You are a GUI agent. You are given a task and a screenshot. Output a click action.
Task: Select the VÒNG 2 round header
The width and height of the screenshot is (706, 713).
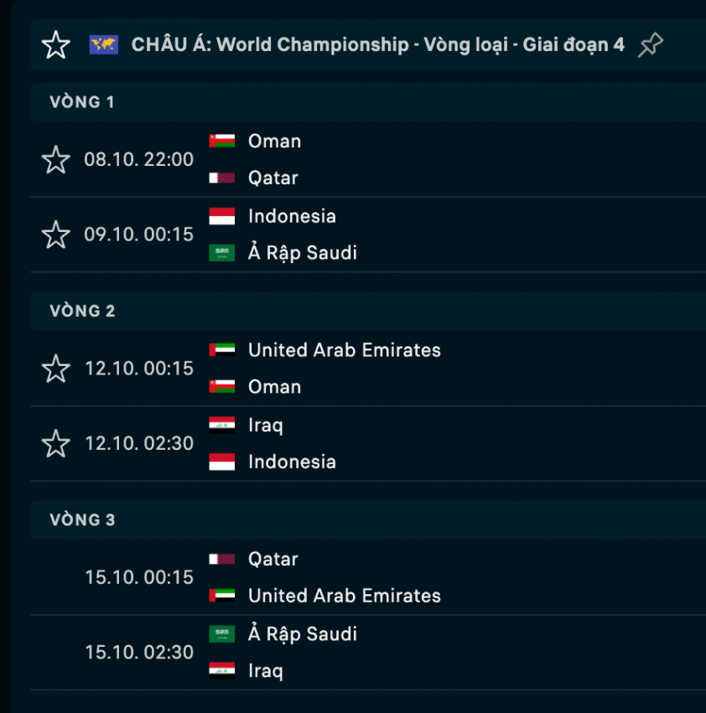pos(82,311)
